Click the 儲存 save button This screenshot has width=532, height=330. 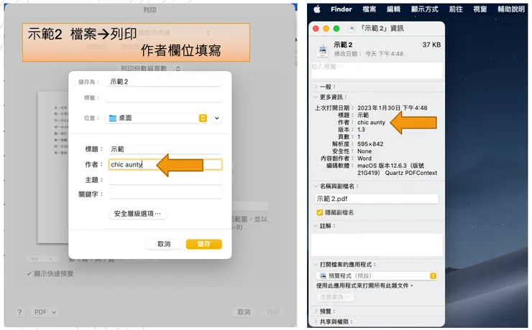tap(204, 244)
